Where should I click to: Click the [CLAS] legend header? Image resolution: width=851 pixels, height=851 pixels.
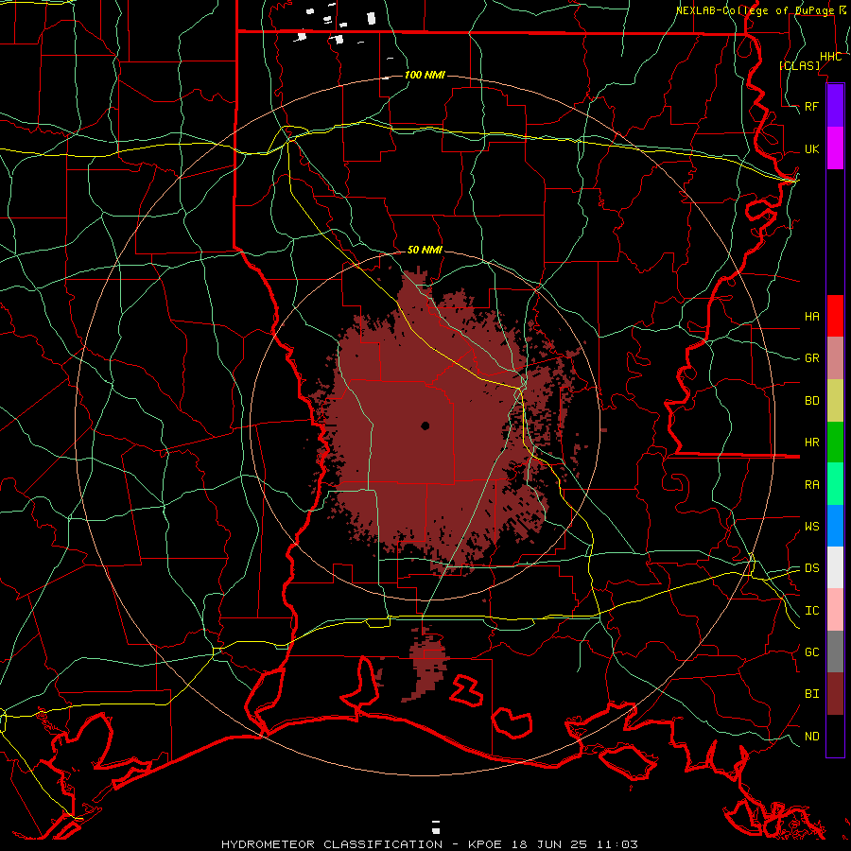click(x=799, y=65)
